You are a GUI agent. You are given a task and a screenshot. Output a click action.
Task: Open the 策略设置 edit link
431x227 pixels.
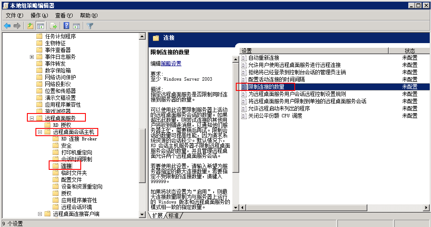(171, 64)
